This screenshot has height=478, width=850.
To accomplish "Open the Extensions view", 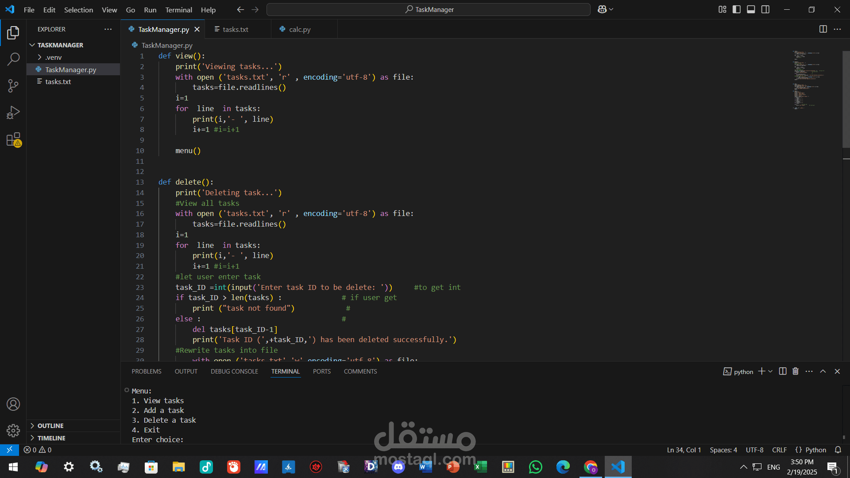I will 13,139.
